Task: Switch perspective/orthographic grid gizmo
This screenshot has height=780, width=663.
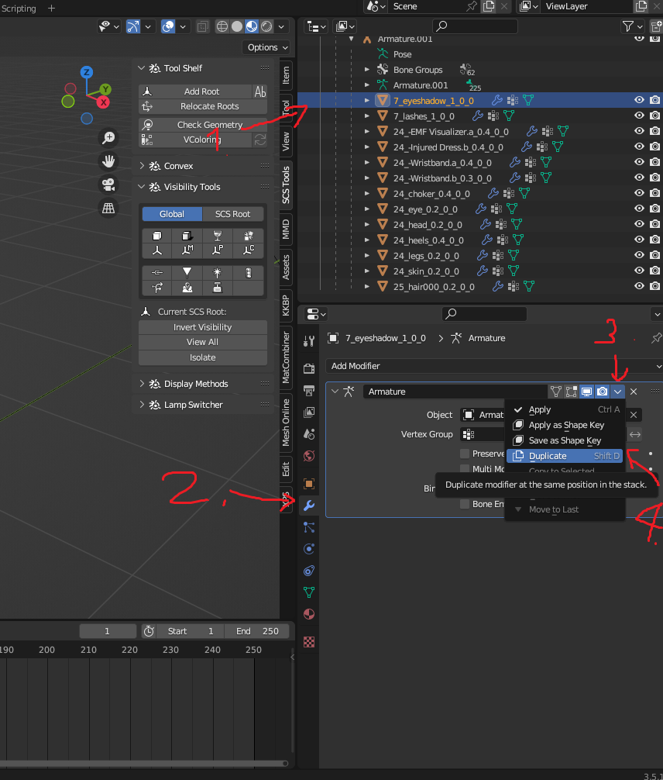Action: 108,208
